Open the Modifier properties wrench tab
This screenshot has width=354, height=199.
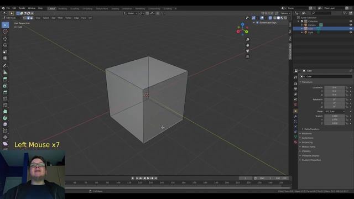295,117
